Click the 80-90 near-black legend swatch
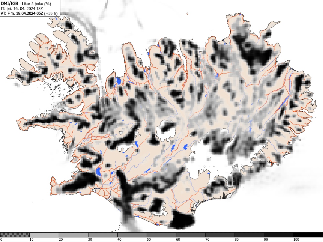 click(249, 235)
